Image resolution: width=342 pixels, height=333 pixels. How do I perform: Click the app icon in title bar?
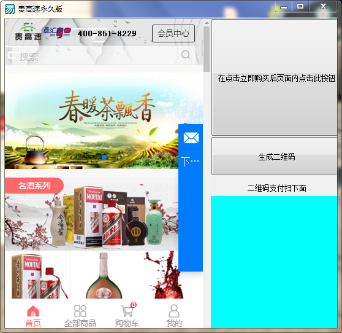[10, 9]
